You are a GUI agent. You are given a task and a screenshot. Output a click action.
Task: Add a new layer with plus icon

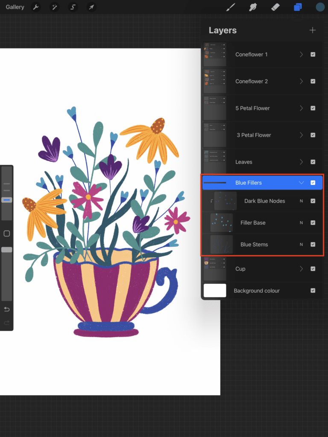coord(312,30)
